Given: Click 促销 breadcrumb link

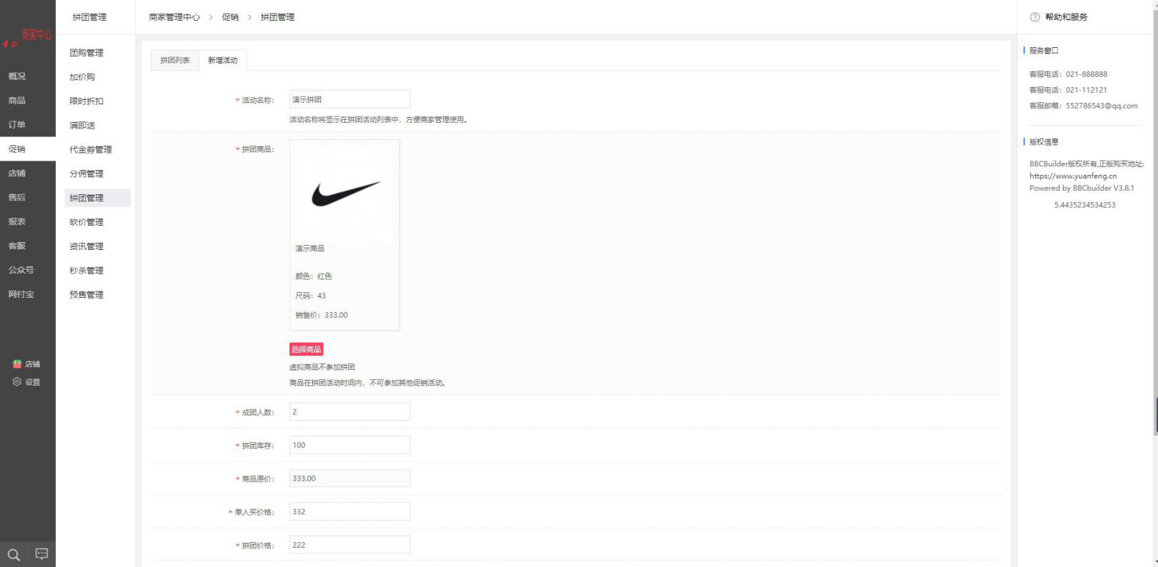Looking at the screenshot, I should point(230,17).
